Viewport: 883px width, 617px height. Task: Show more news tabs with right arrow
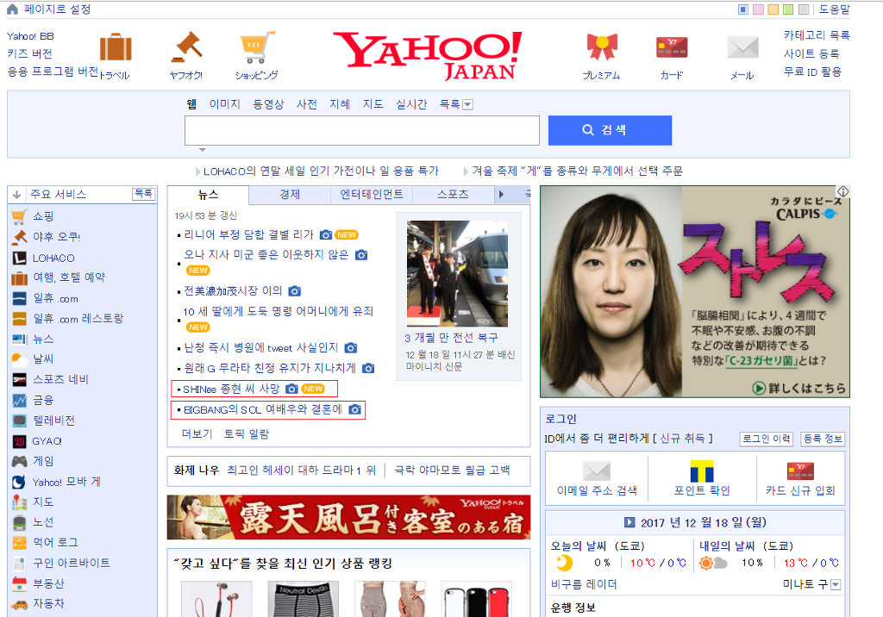(501, 194)
